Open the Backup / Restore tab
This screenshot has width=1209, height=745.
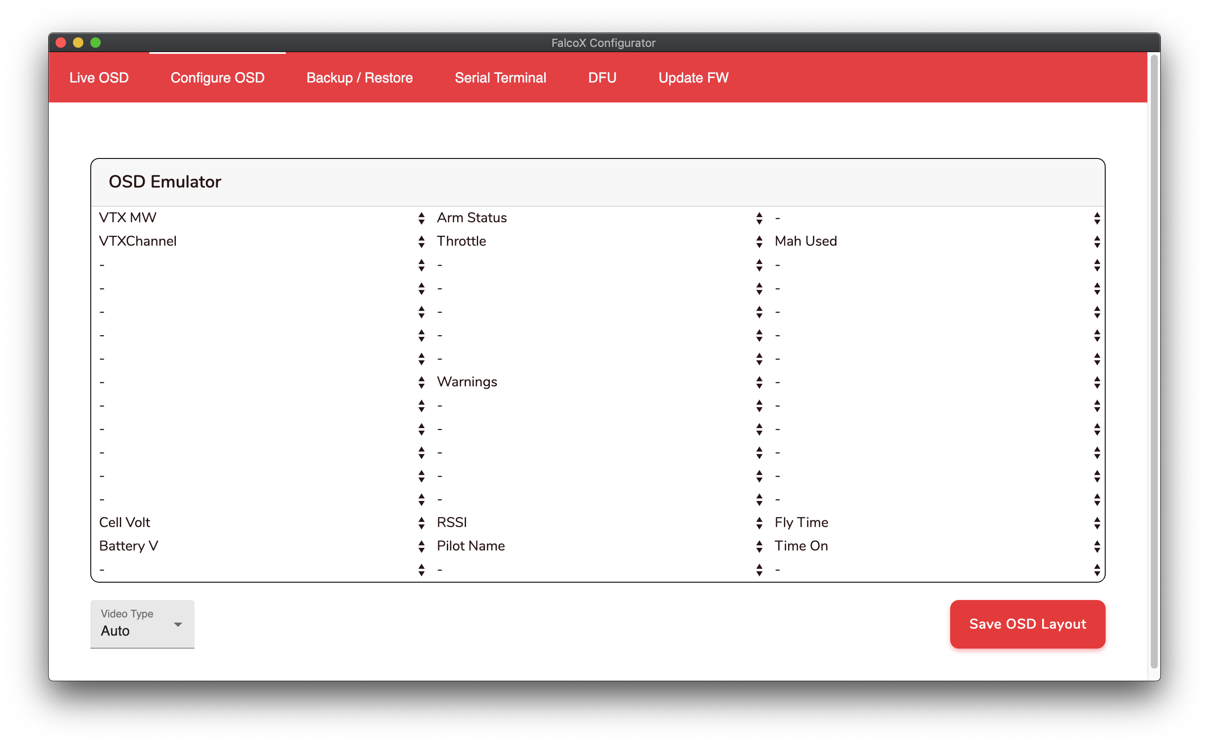[x=359, y=78]
